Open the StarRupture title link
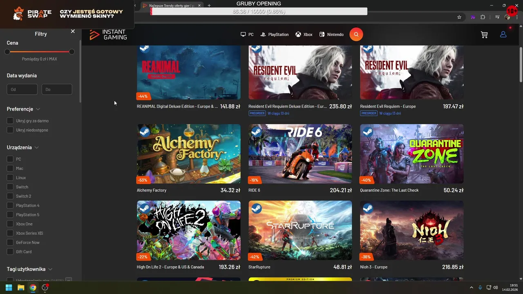Viewport: 523px width, 294px height. click(259, 267)
